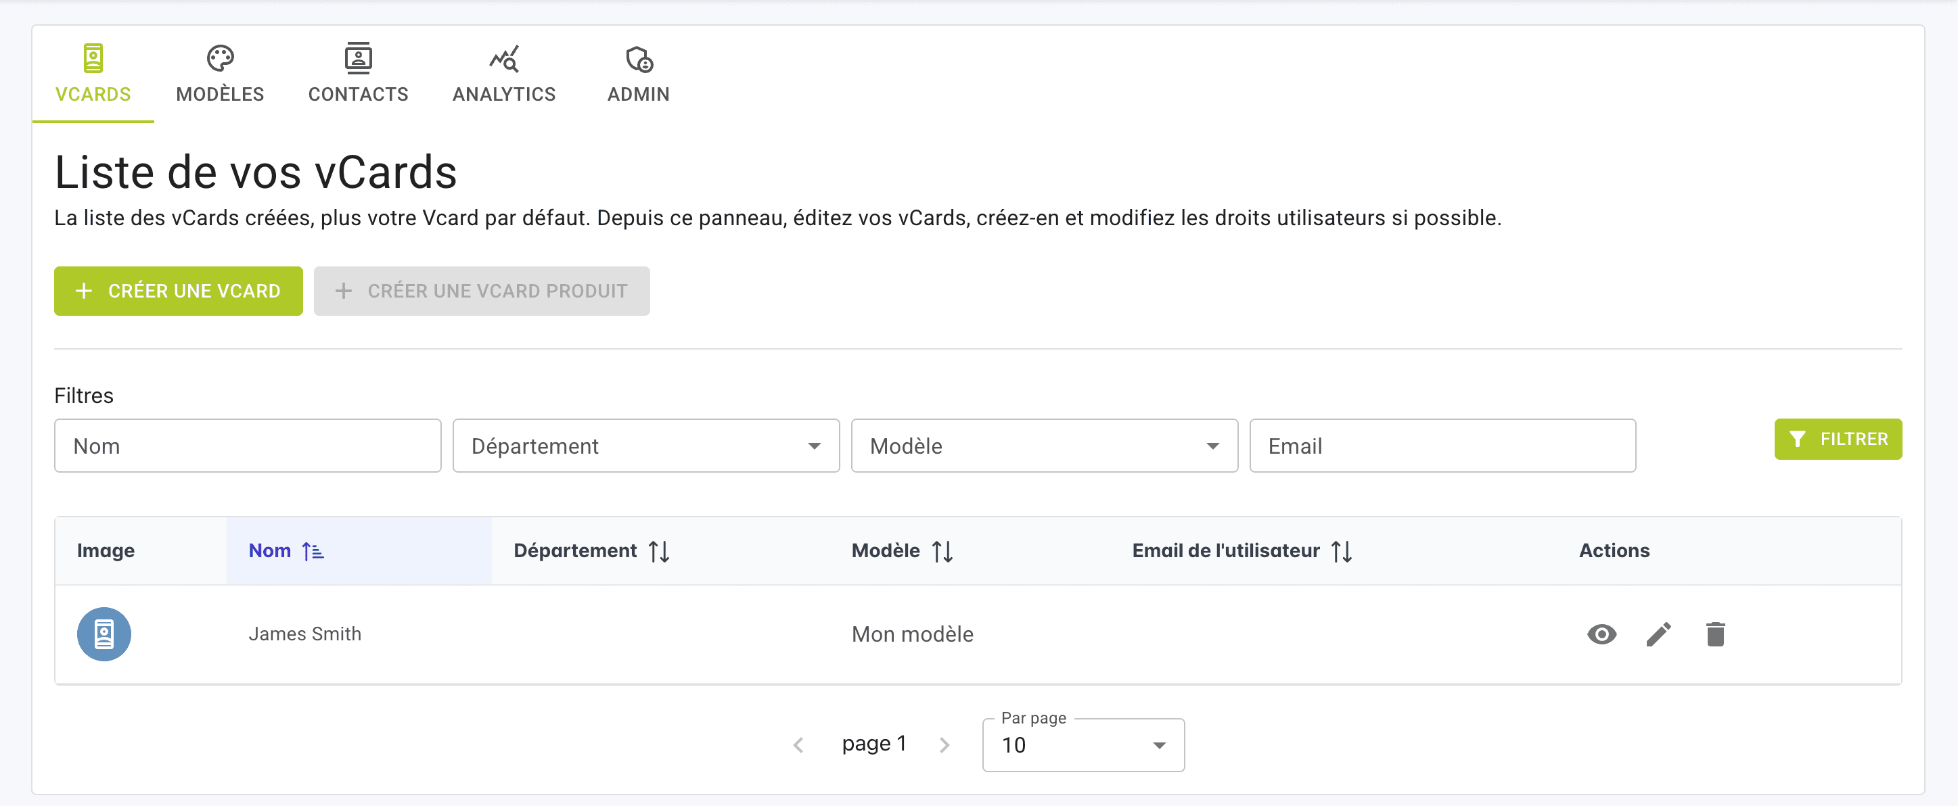1958x806 pixels.
Task: Switch to the Modèles tab
Action: pyautogui.click(x=220, y=74)
